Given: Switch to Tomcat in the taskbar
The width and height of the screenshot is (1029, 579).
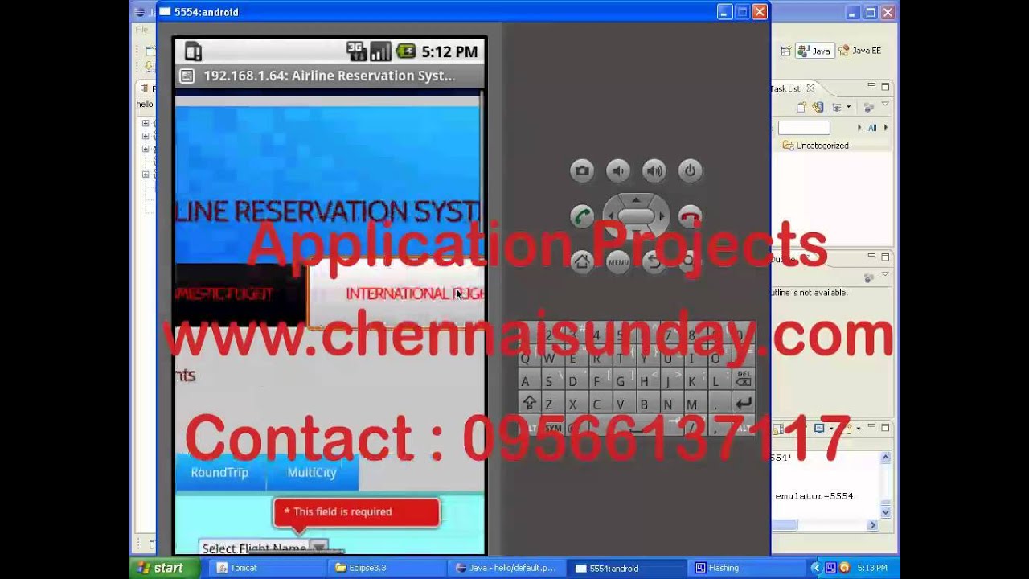Looking at the screenshot, I should (268, 568).
